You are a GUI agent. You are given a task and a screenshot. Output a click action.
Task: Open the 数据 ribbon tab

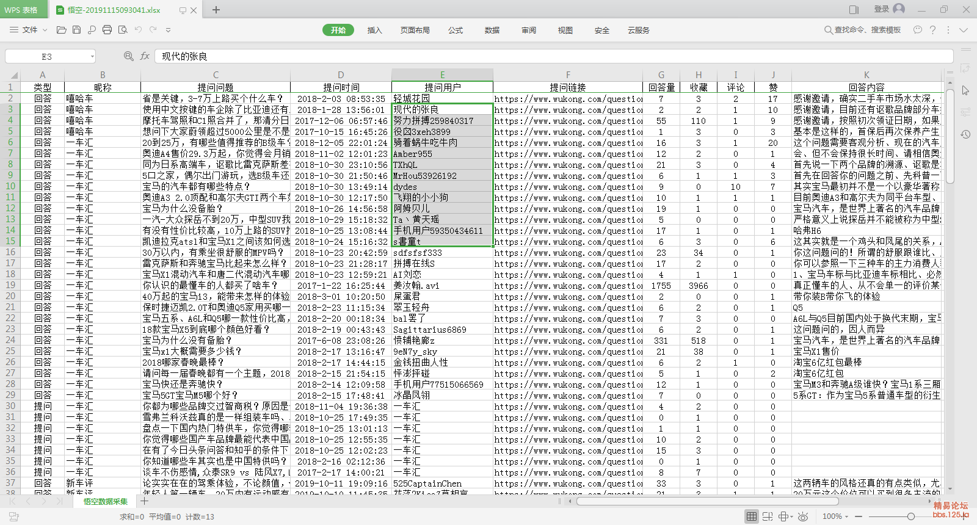point(492,30)
